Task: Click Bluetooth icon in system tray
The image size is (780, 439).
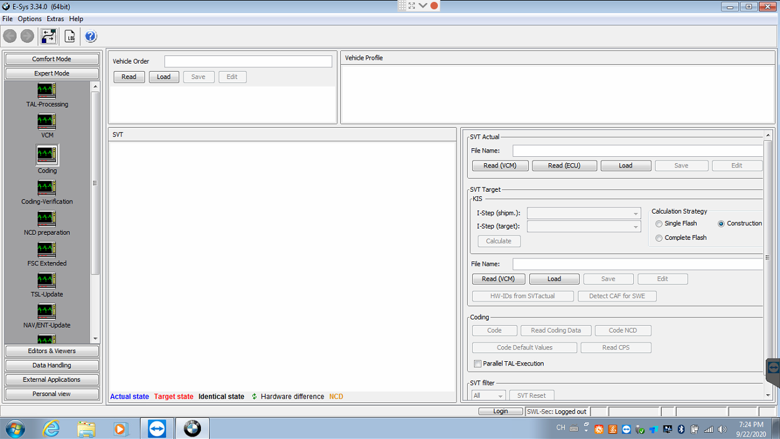Action: coord(681,429)
